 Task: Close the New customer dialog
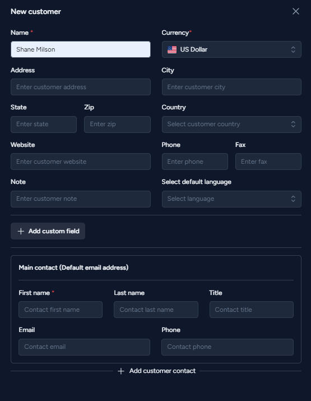pyautogui.click(x=296, y=11)
